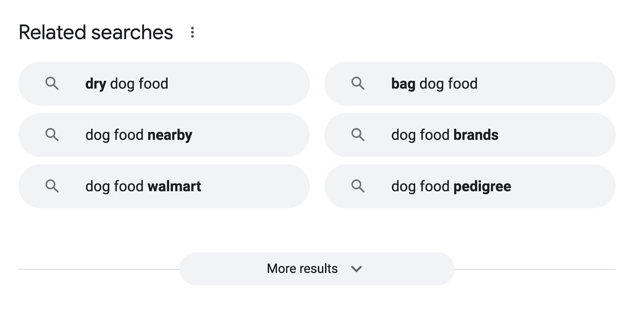
Task: Click the magnifier icon beside "dry dog food"
Action: click(x=53, y=84)
